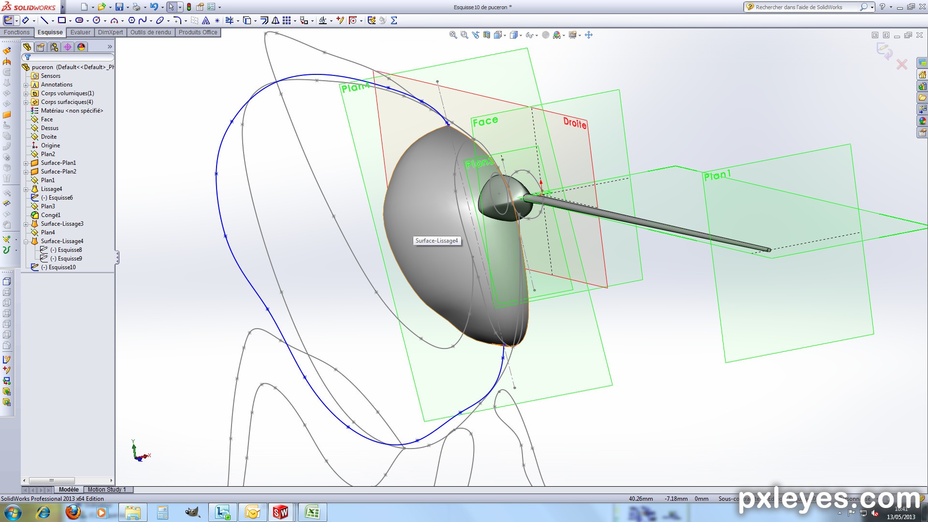Screen dimensions: 928x522
Task: Select the Point sketch tool
Action: point(217,20)
